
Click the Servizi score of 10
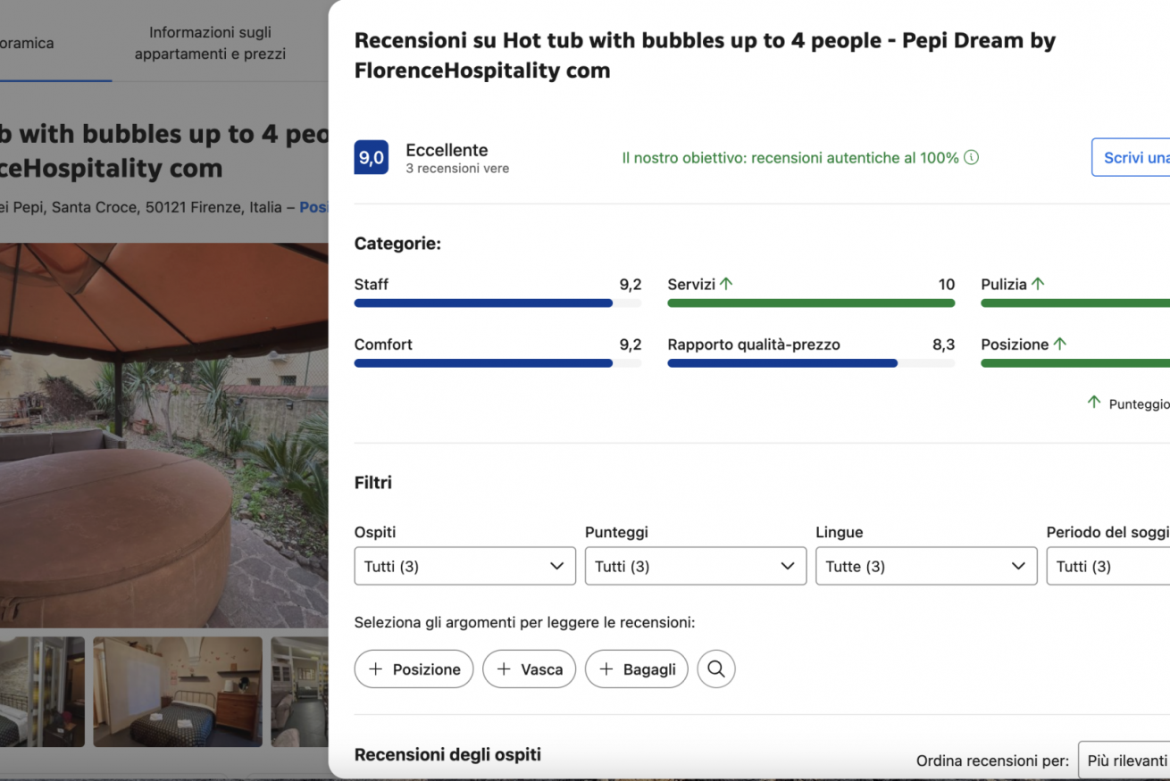point(947,285)
